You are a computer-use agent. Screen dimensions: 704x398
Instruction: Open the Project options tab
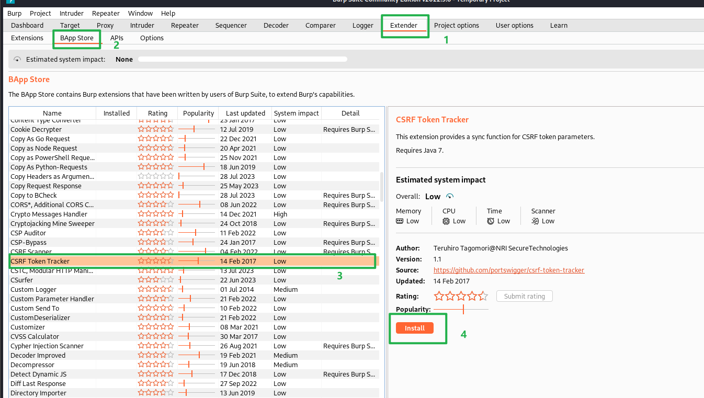(x=457, y=25)
